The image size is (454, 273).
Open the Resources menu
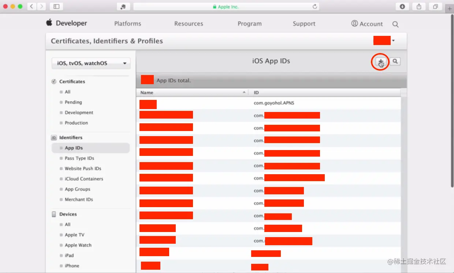(x=189, y=24)
